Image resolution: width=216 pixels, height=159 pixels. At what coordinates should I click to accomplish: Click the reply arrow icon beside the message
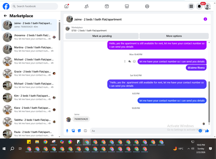click(x=130, y=61)
